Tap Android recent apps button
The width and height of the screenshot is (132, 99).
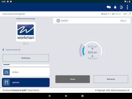point(82,96)
